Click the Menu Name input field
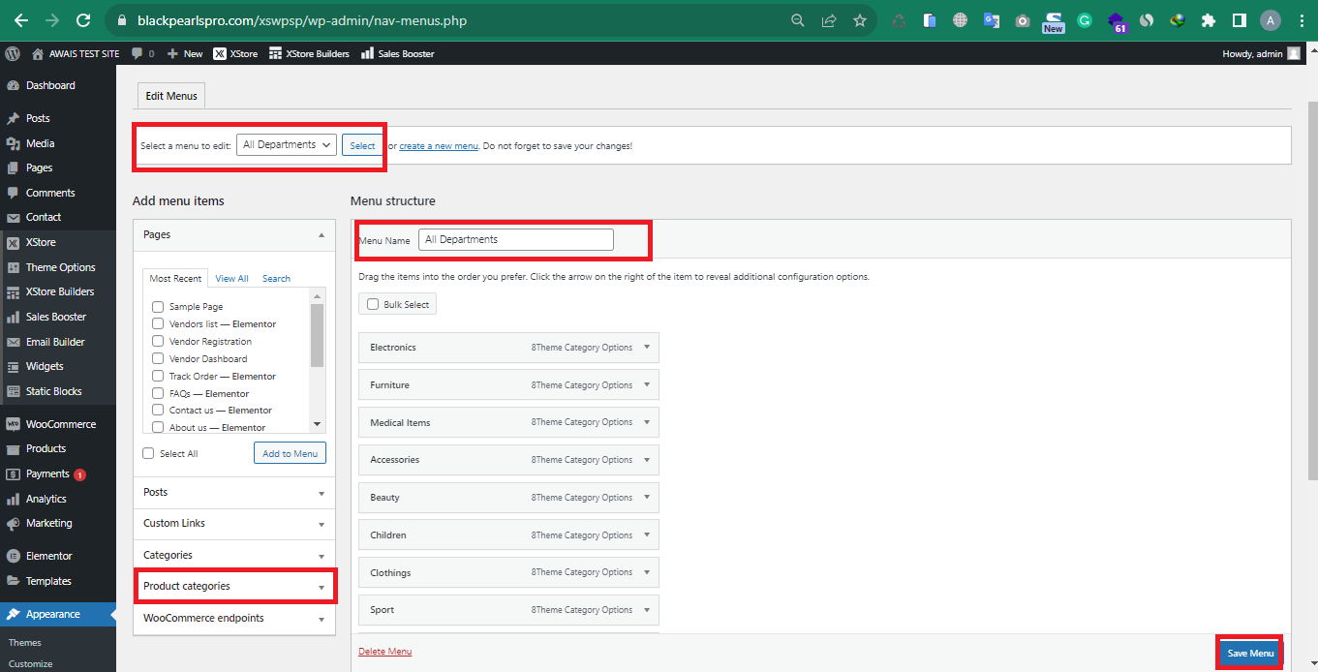 click(515, 239)
